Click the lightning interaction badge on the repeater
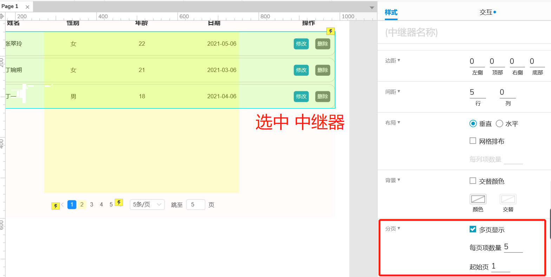This screenshot has height=277, width=551. click(330, 31)
